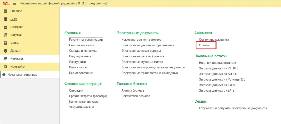The image size is (281, 124).
Task: Click Отправить и получить электронные документы
Action: point(233,108)
